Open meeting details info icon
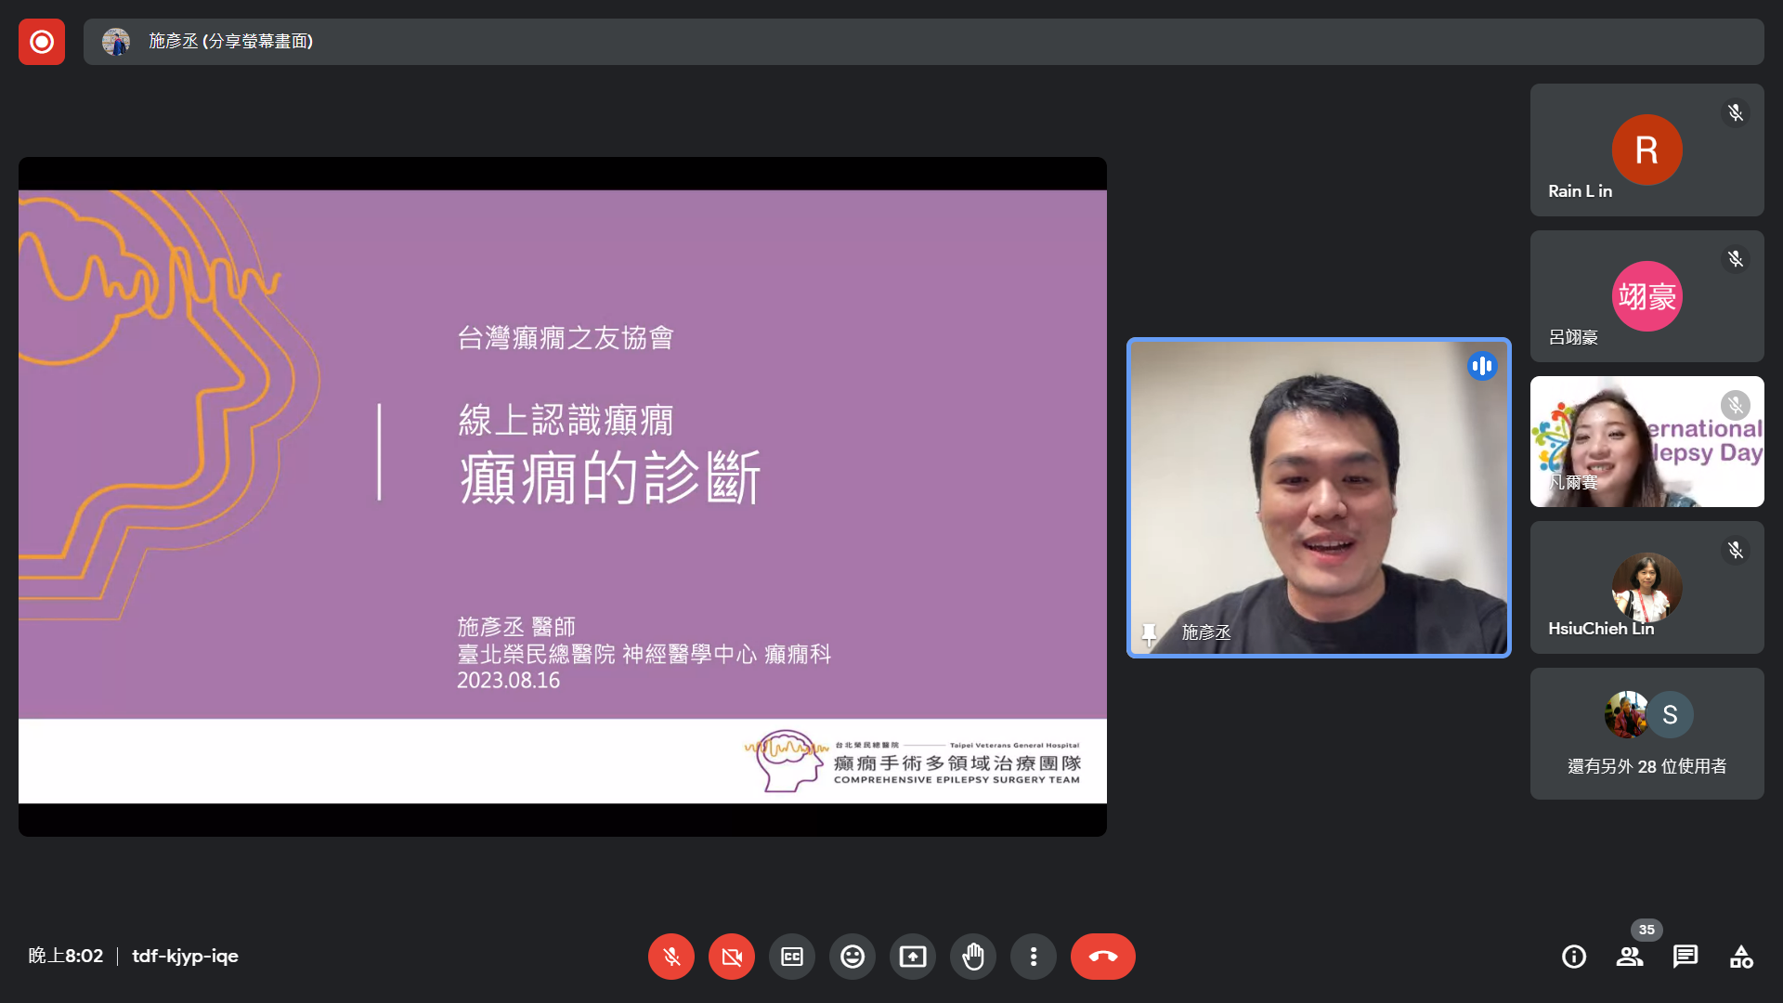 click(1574, 957)
